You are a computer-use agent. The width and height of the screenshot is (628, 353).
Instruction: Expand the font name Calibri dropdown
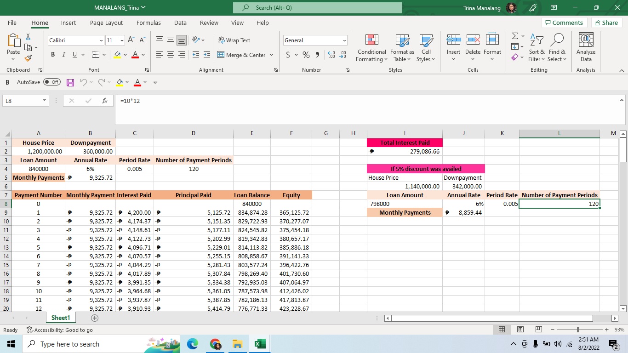click(x=101, y=40)
